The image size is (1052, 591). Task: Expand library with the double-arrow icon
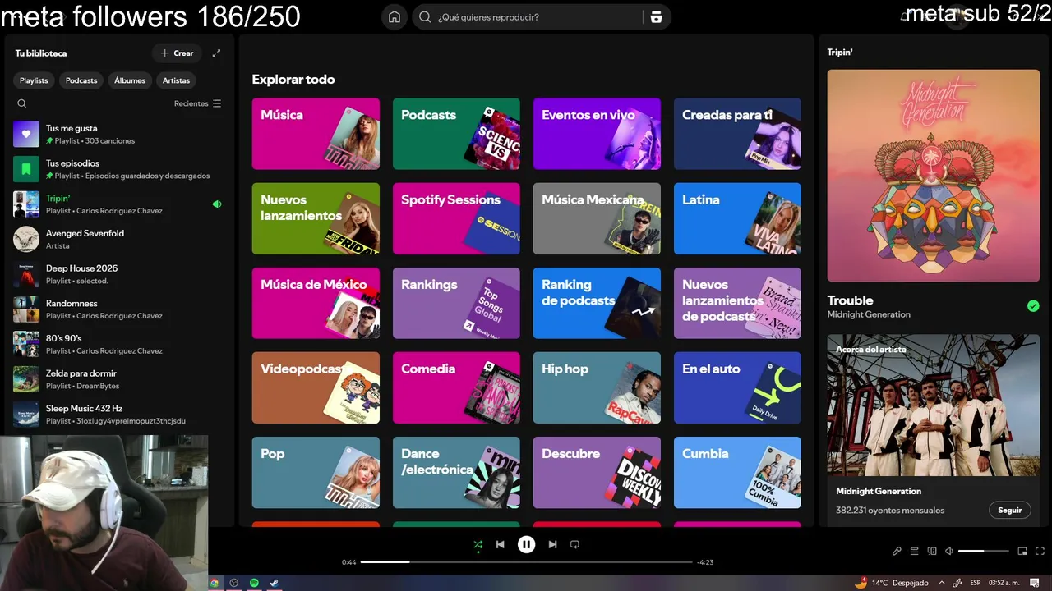pyautogui.click(x=216, y=53)
